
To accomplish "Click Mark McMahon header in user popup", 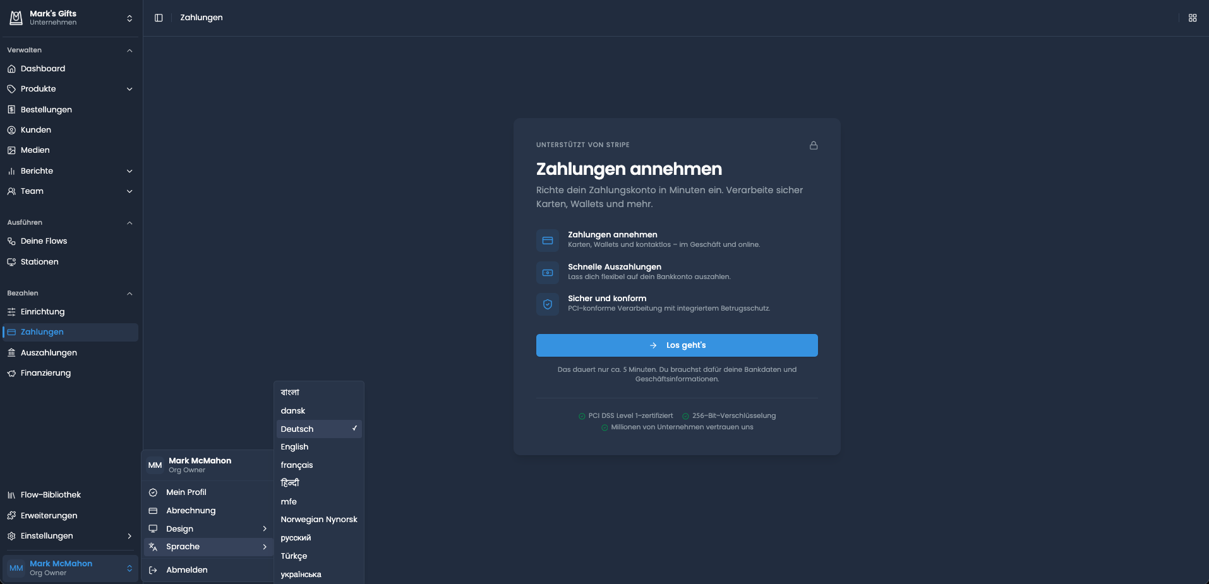I will (208, 465).
